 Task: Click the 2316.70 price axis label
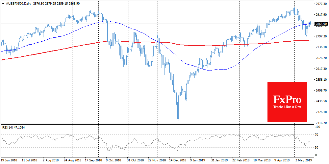pos(321,123)
